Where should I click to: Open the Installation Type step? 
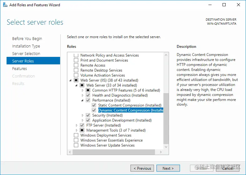click(26, 46)
